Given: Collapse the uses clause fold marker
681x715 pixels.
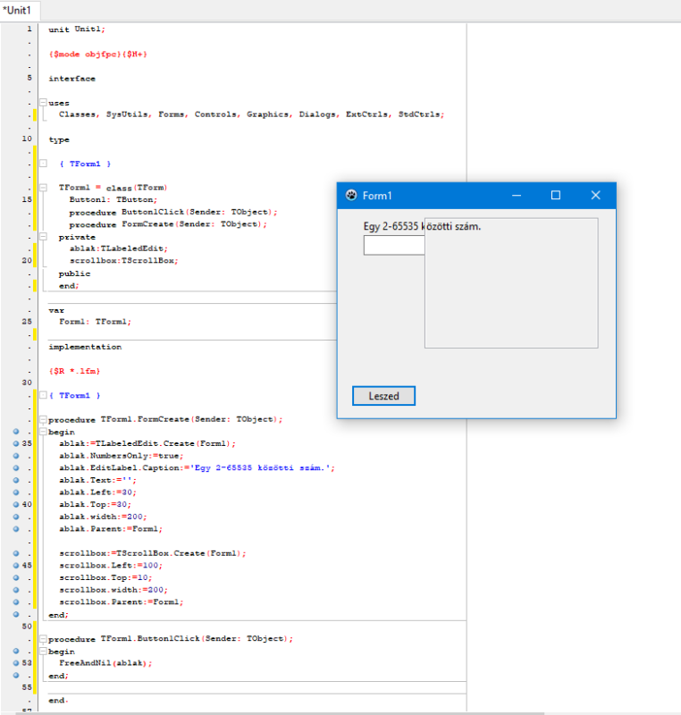Looking at the screenshot, I should (43, 103).
